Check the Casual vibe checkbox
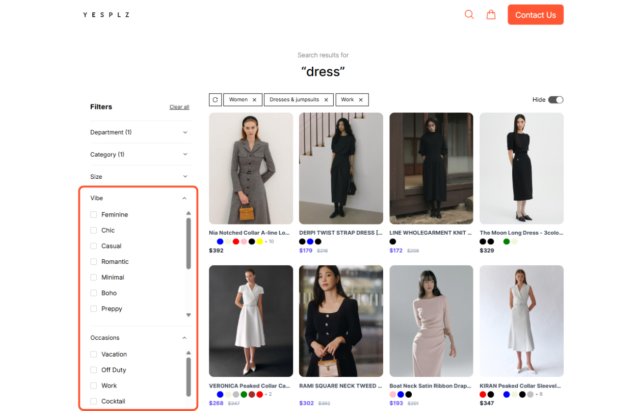 point(93,245)
